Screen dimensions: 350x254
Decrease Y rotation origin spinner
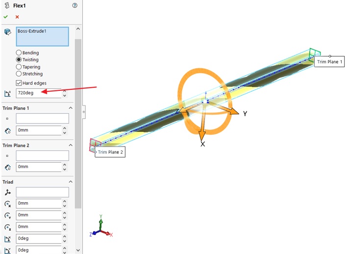pyautogui.click(x=65, y=218)
